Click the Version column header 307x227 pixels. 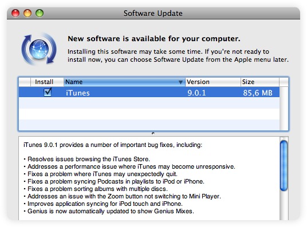[x=213, y=82]
